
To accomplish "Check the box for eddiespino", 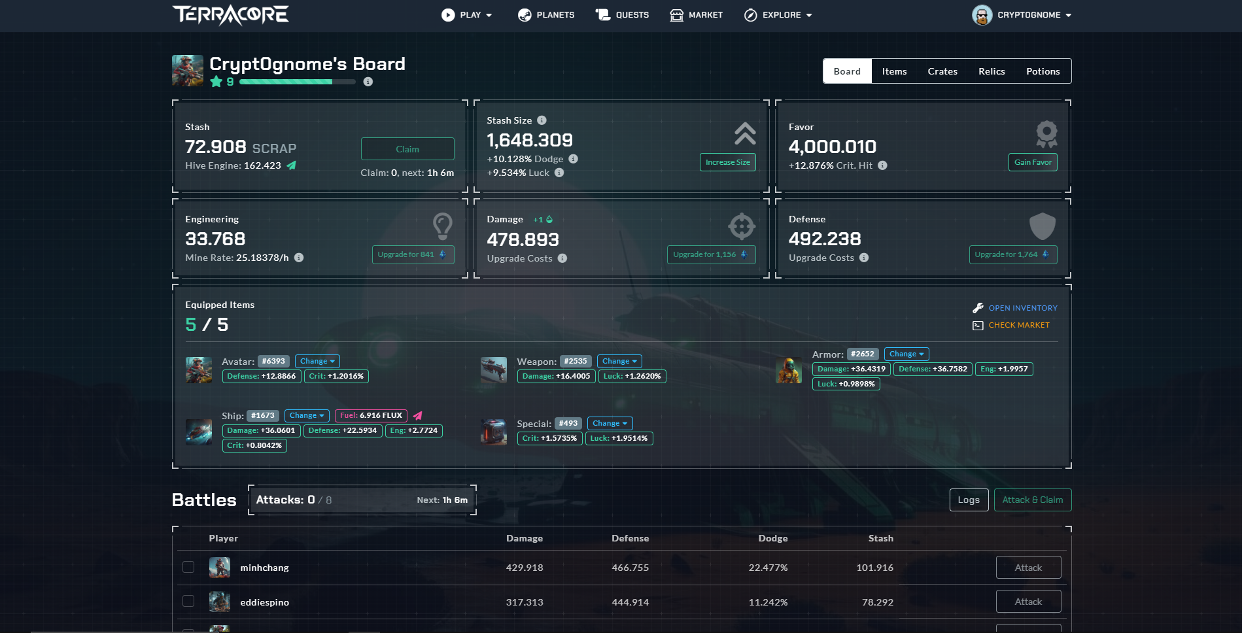I will (188, 601).
